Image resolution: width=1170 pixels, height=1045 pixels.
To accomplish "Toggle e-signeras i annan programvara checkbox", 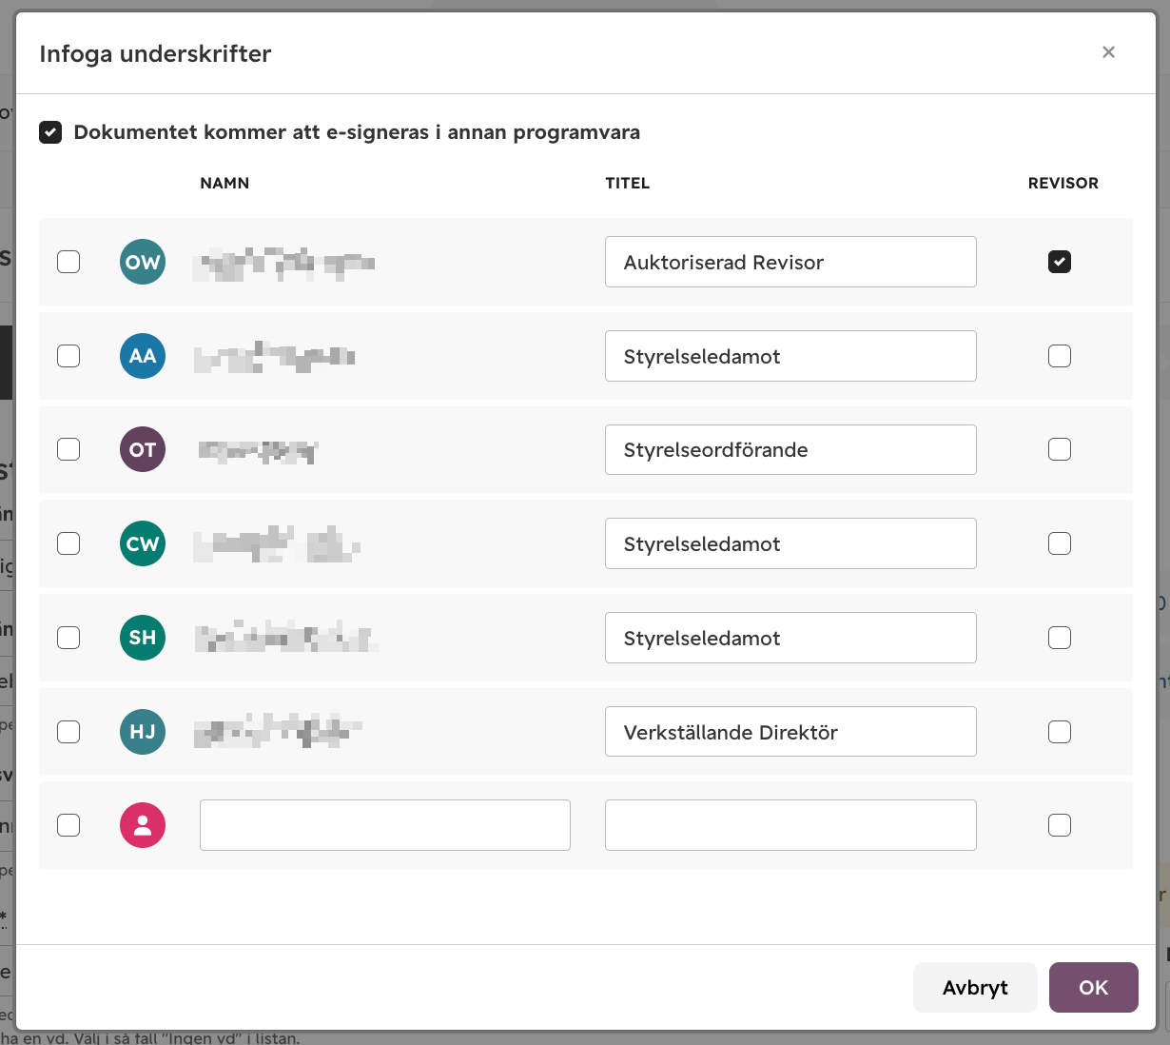I will [x=50, y=132].
